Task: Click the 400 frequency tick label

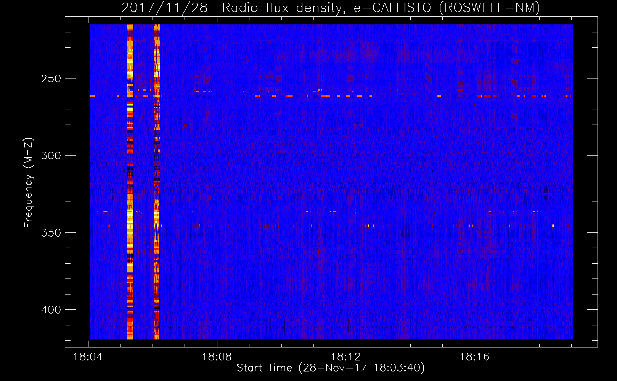Action: click(x=51, y=310)
